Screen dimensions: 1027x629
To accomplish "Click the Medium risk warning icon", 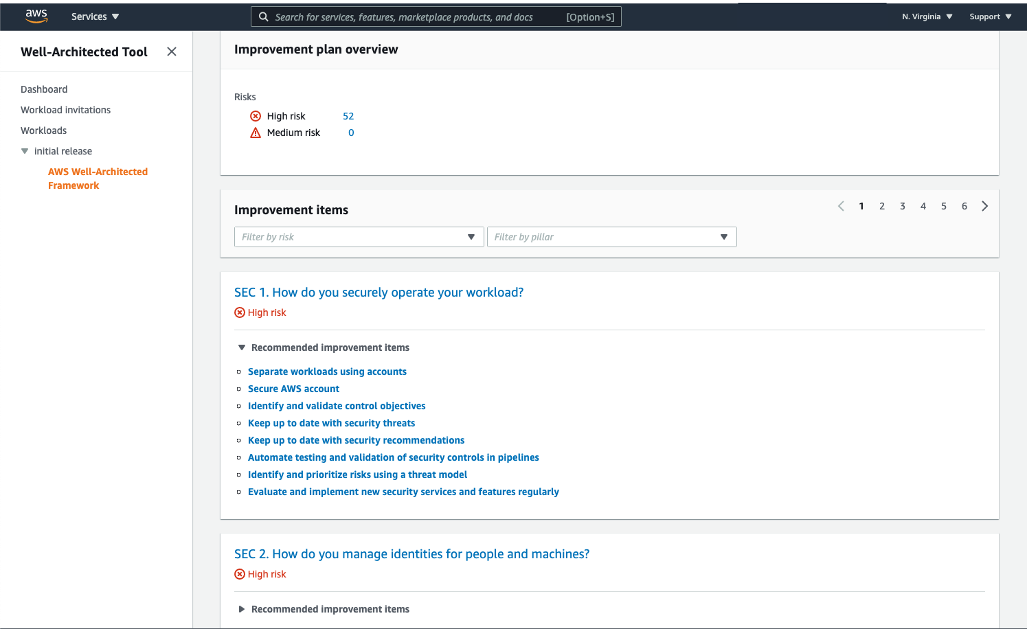I will (x=256, y=133).
